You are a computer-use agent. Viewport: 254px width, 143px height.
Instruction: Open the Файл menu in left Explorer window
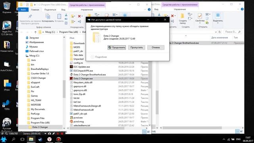(x=23, y=10)
